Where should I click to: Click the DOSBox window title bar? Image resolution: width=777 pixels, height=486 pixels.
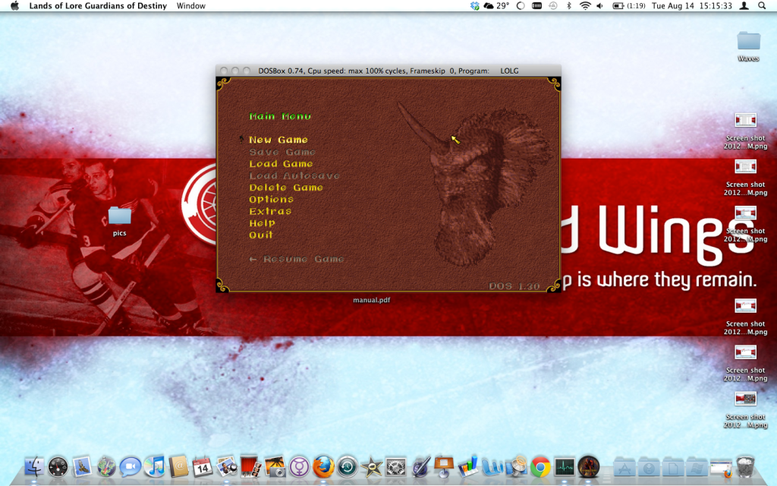[x=388, y=71]
